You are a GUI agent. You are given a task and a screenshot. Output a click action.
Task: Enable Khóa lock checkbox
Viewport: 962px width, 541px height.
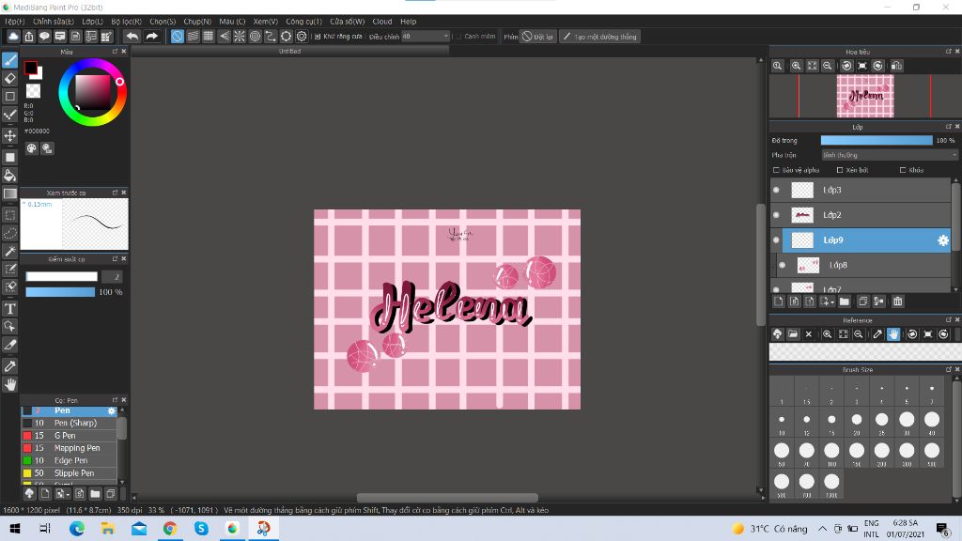click(903, 170)
